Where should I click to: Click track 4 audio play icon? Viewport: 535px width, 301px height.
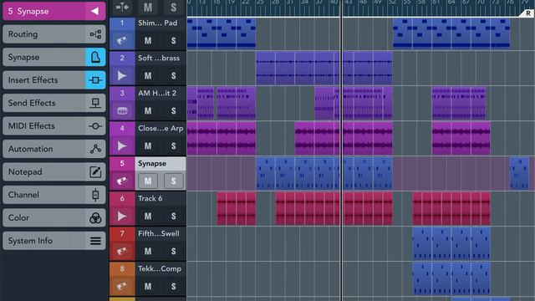click(x=122, y=146)
